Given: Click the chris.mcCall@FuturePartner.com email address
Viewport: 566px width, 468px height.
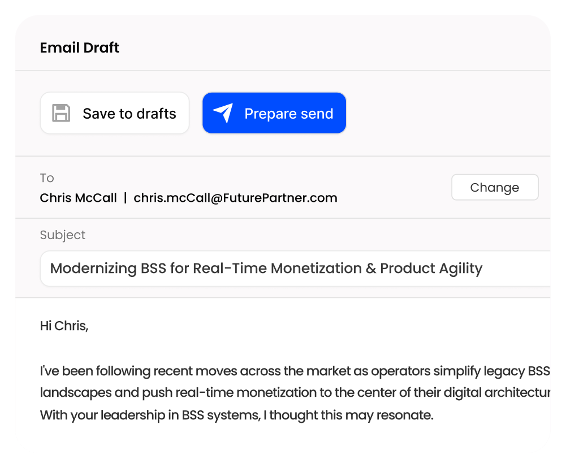Looking at the screenshot, I should (x=235, y=198).
